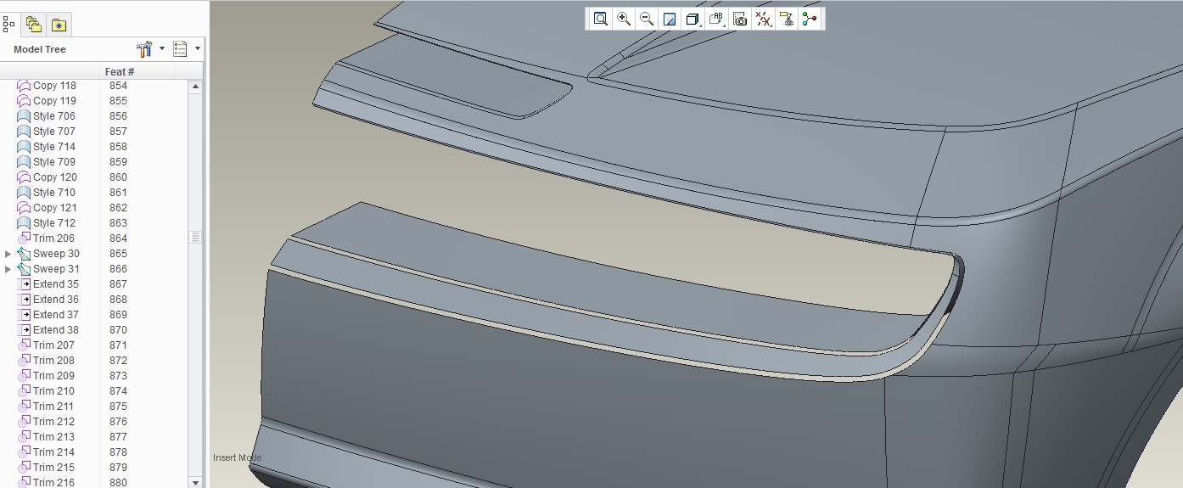Click the Insert Mode status text
This screenshot has height=488, width=1183.
pos(238,457)
